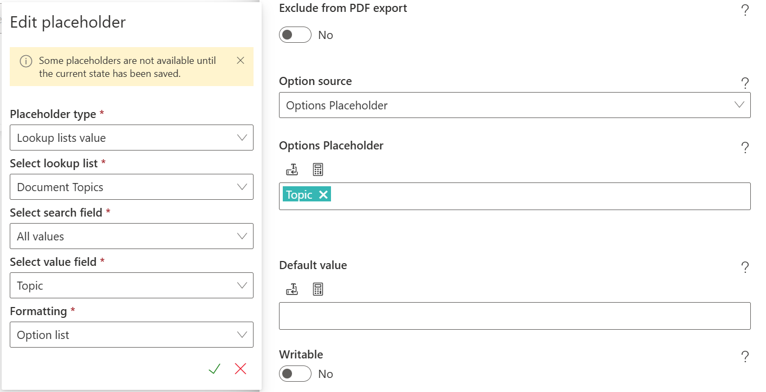Remove the Topic tag from Options Placeholder
Image resolution: width=766 pixels, height=392 pixels.
(323, 195)
